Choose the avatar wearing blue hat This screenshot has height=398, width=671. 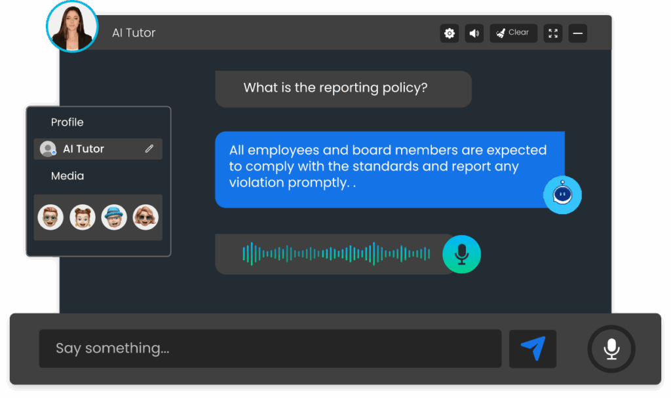[x=114, y=217]
